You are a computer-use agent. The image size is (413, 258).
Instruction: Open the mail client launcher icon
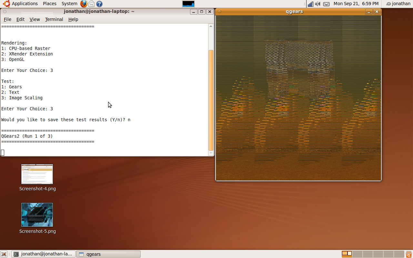pyautogui.click(x=92, y=4)
